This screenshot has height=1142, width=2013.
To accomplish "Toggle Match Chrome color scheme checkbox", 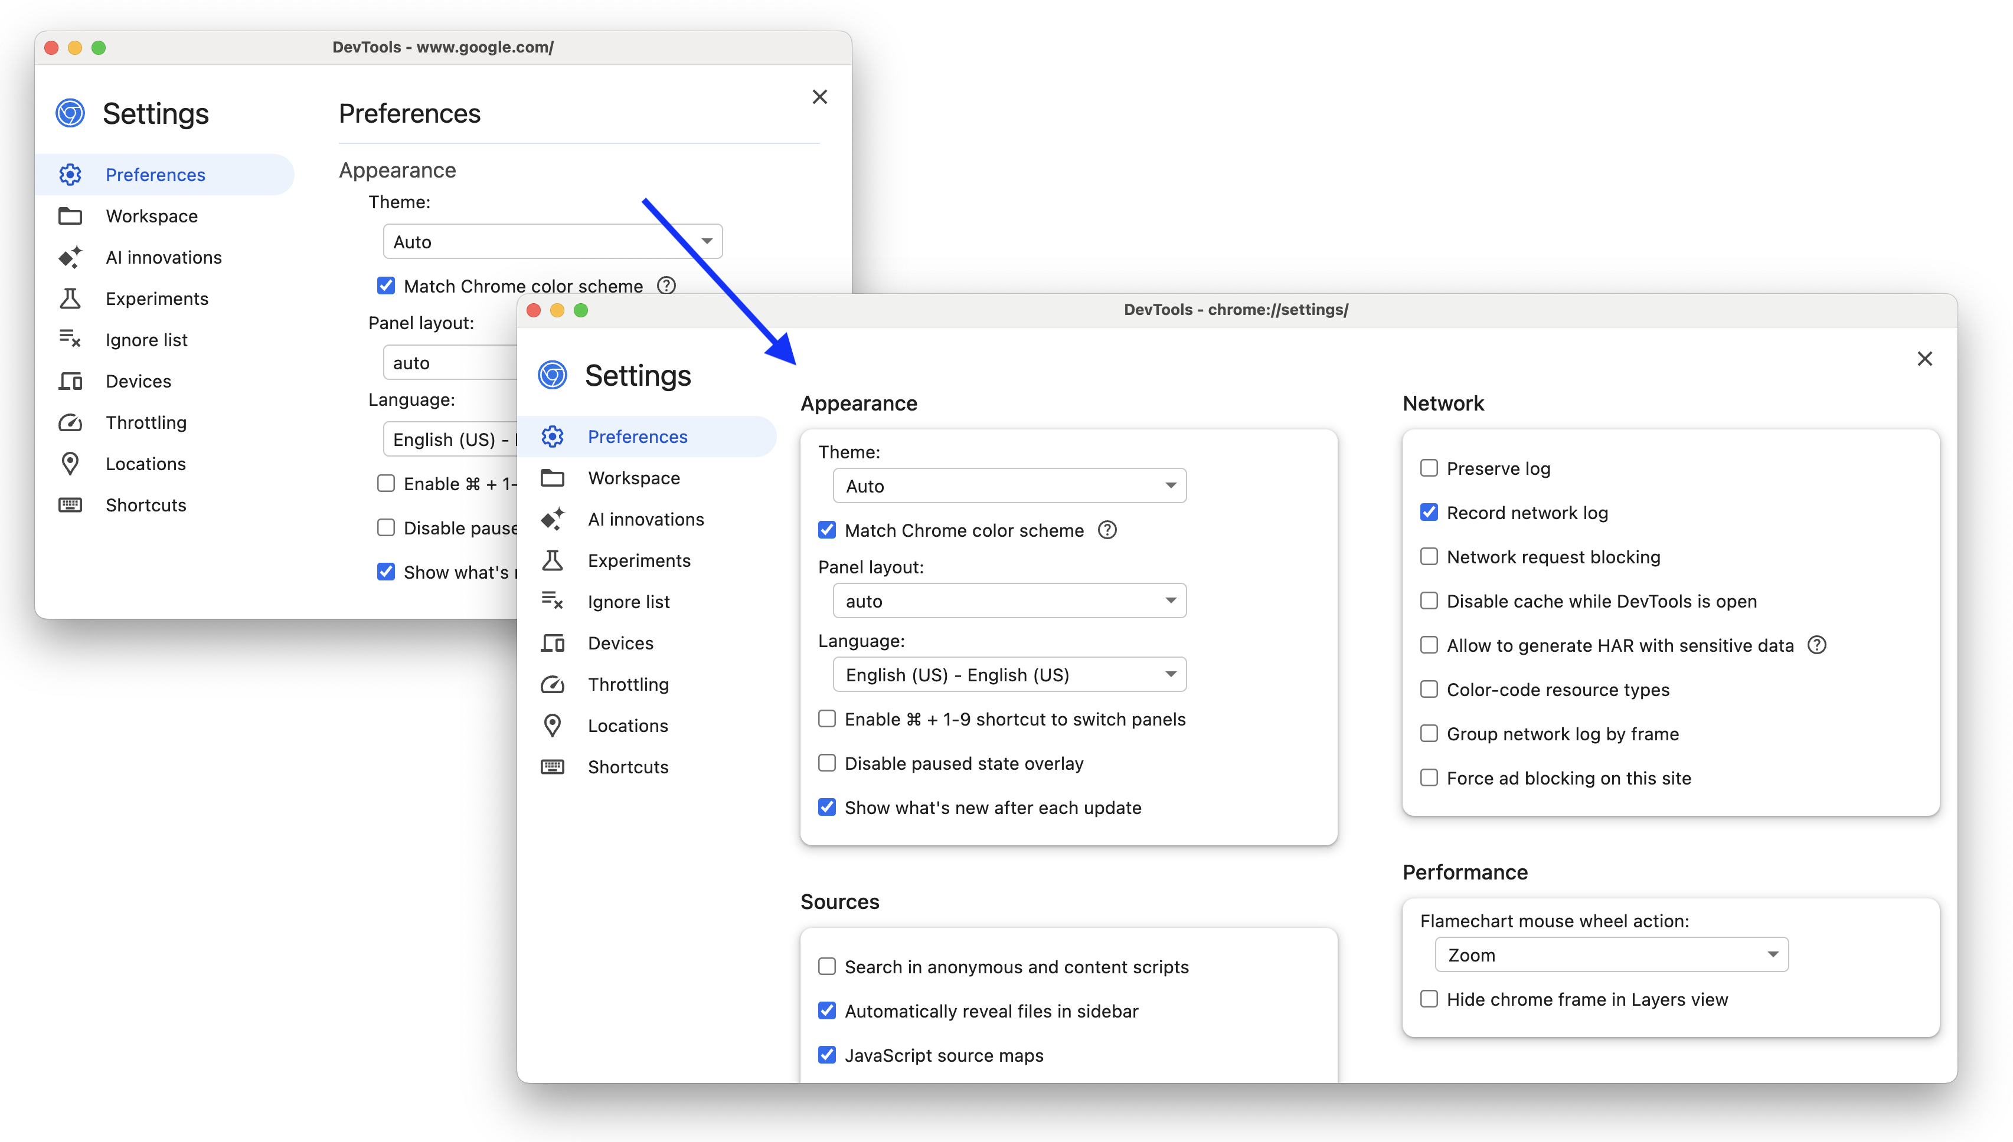I will click(x=824, y=529).
